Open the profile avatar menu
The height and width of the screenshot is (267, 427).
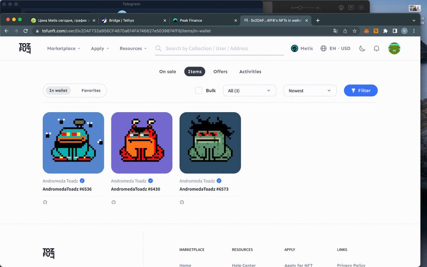pos(394,48)
